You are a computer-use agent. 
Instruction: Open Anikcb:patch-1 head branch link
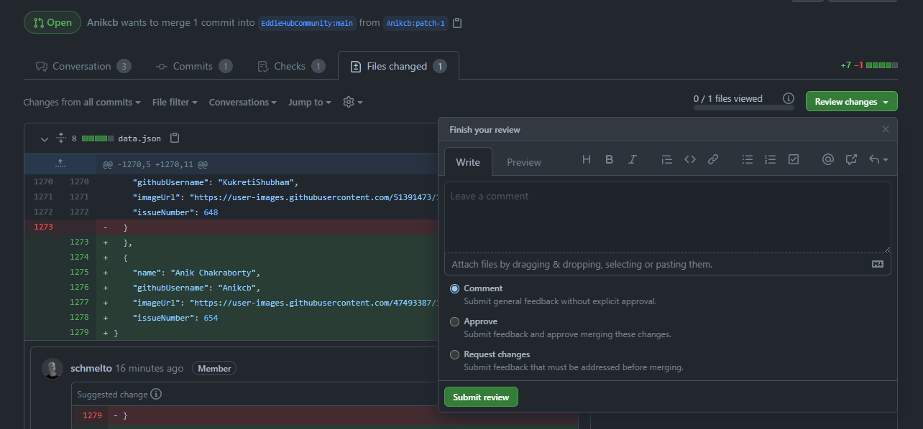click(415, 23)
